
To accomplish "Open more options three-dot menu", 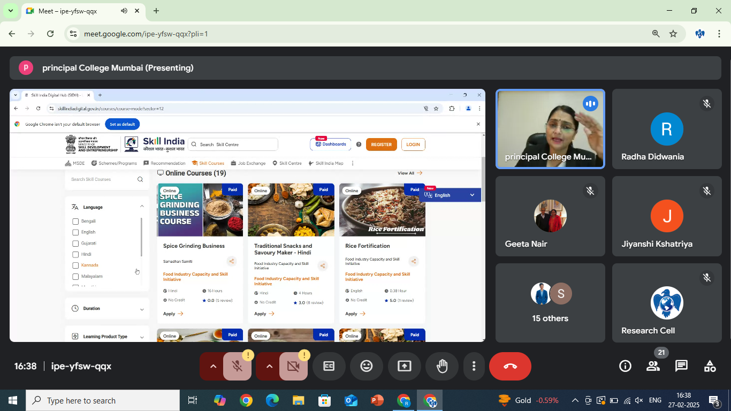I will [474, 366].
